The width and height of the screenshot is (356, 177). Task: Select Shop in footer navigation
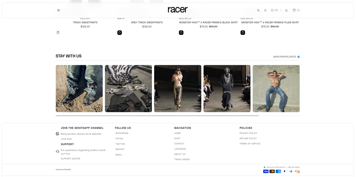coord(177,138)
